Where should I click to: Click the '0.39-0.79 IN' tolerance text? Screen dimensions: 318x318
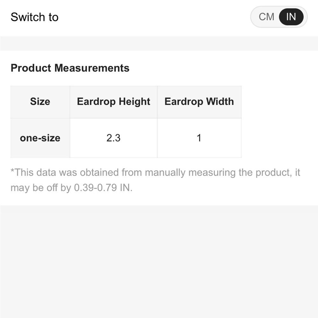tap(103, 188)
